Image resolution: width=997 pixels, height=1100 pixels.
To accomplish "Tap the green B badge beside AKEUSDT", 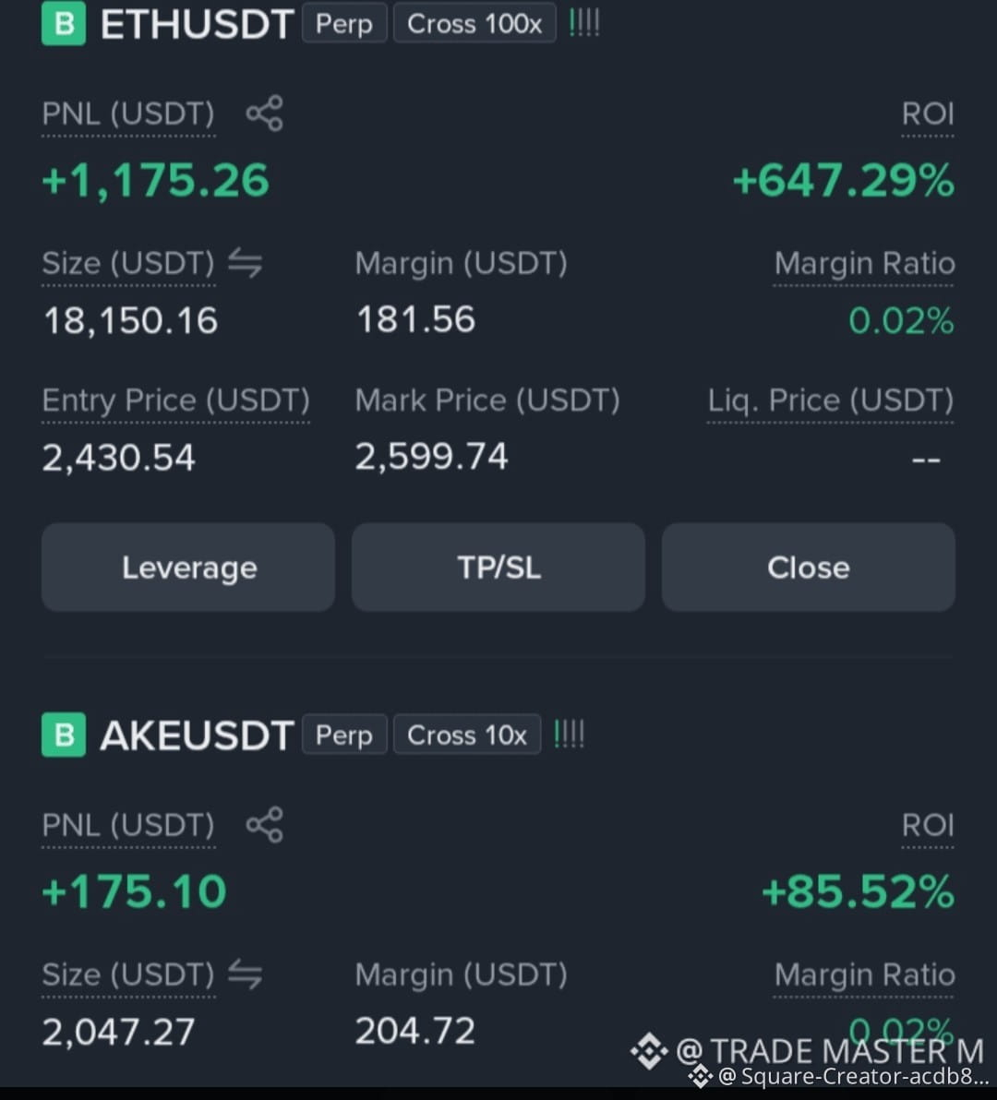I will [x=64, y=735].
